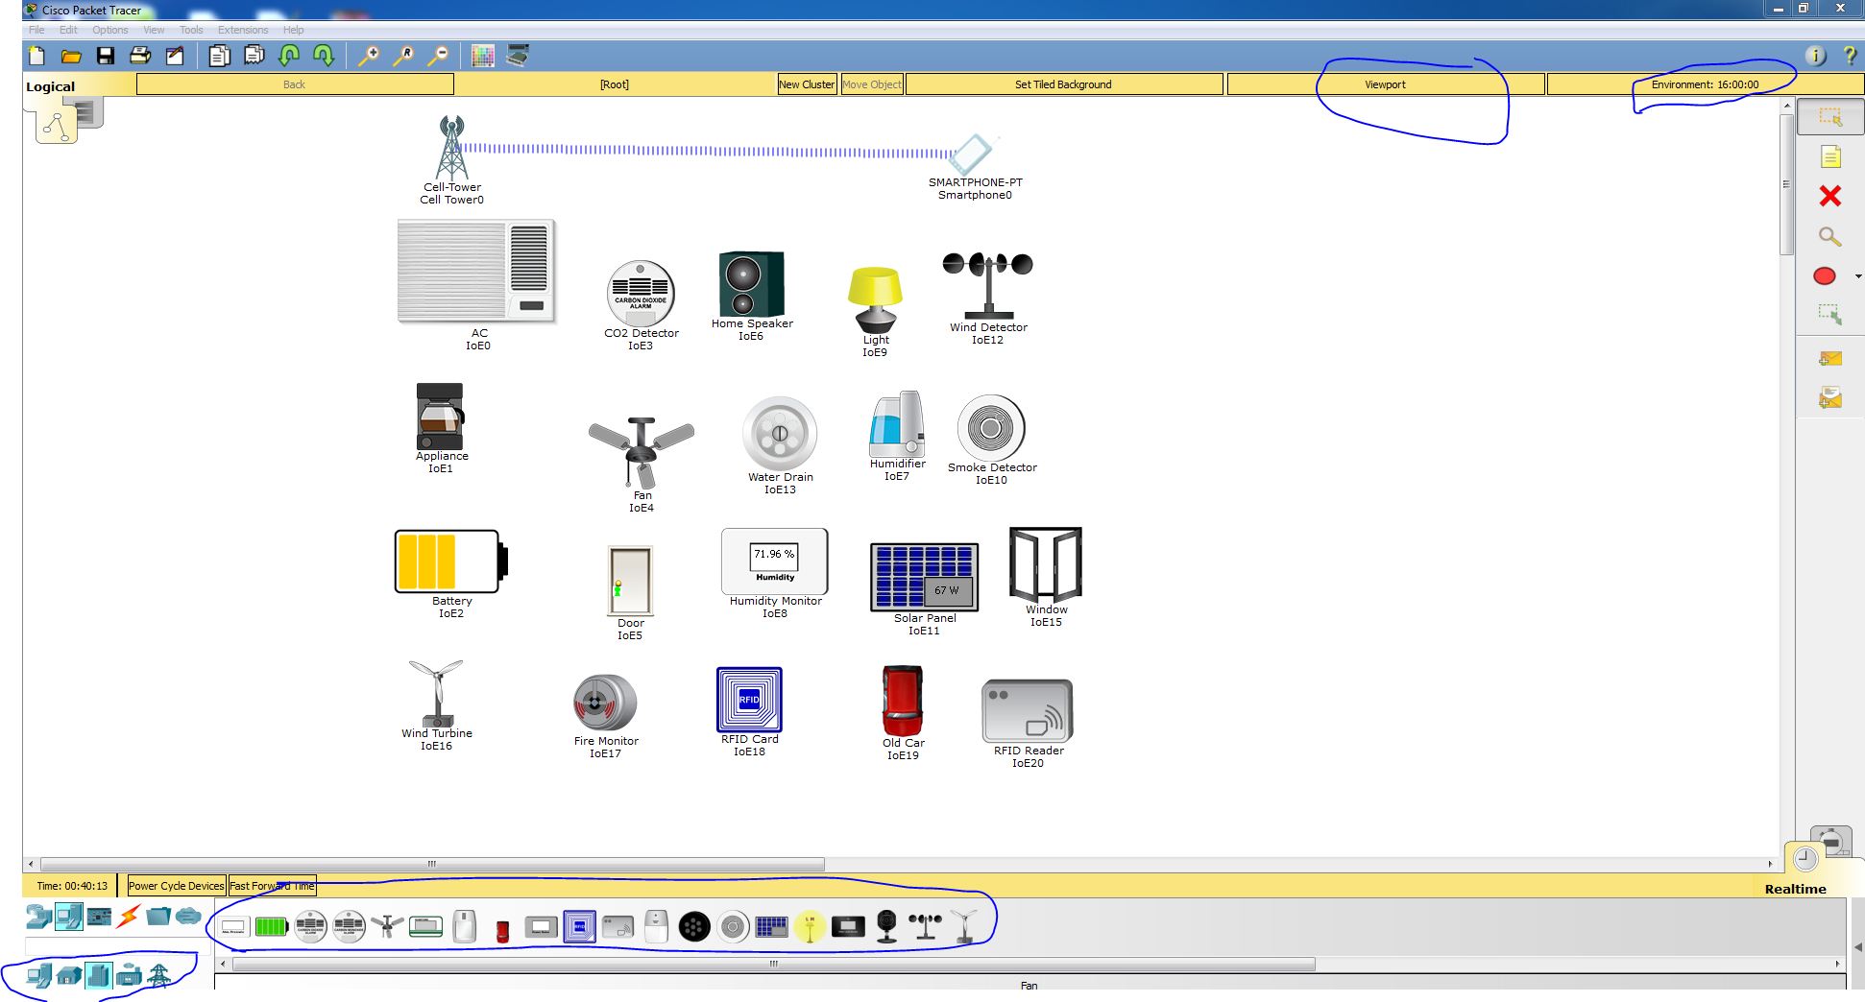Select the Inspect magnifier tool
Image resolution: width=1865 pixels, height=1002 pixels.
1830,236
